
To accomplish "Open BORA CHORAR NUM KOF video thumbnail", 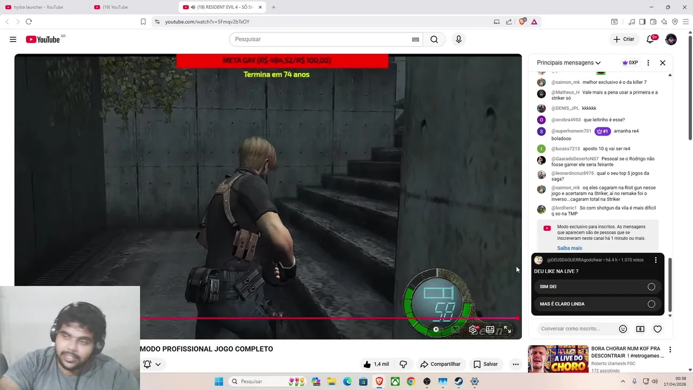I will tap(558, 359).
